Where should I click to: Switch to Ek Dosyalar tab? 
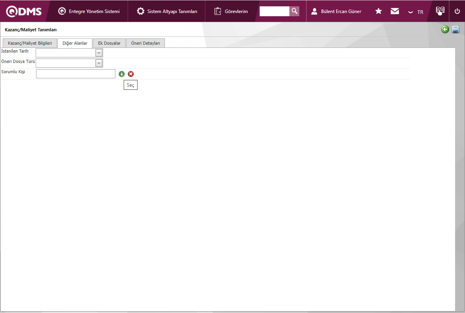click(x=109, y=43)
